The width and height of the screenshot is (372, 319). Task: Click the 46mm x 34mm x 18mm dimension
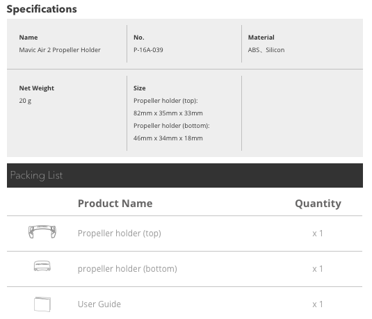click(x=168, y=138)
